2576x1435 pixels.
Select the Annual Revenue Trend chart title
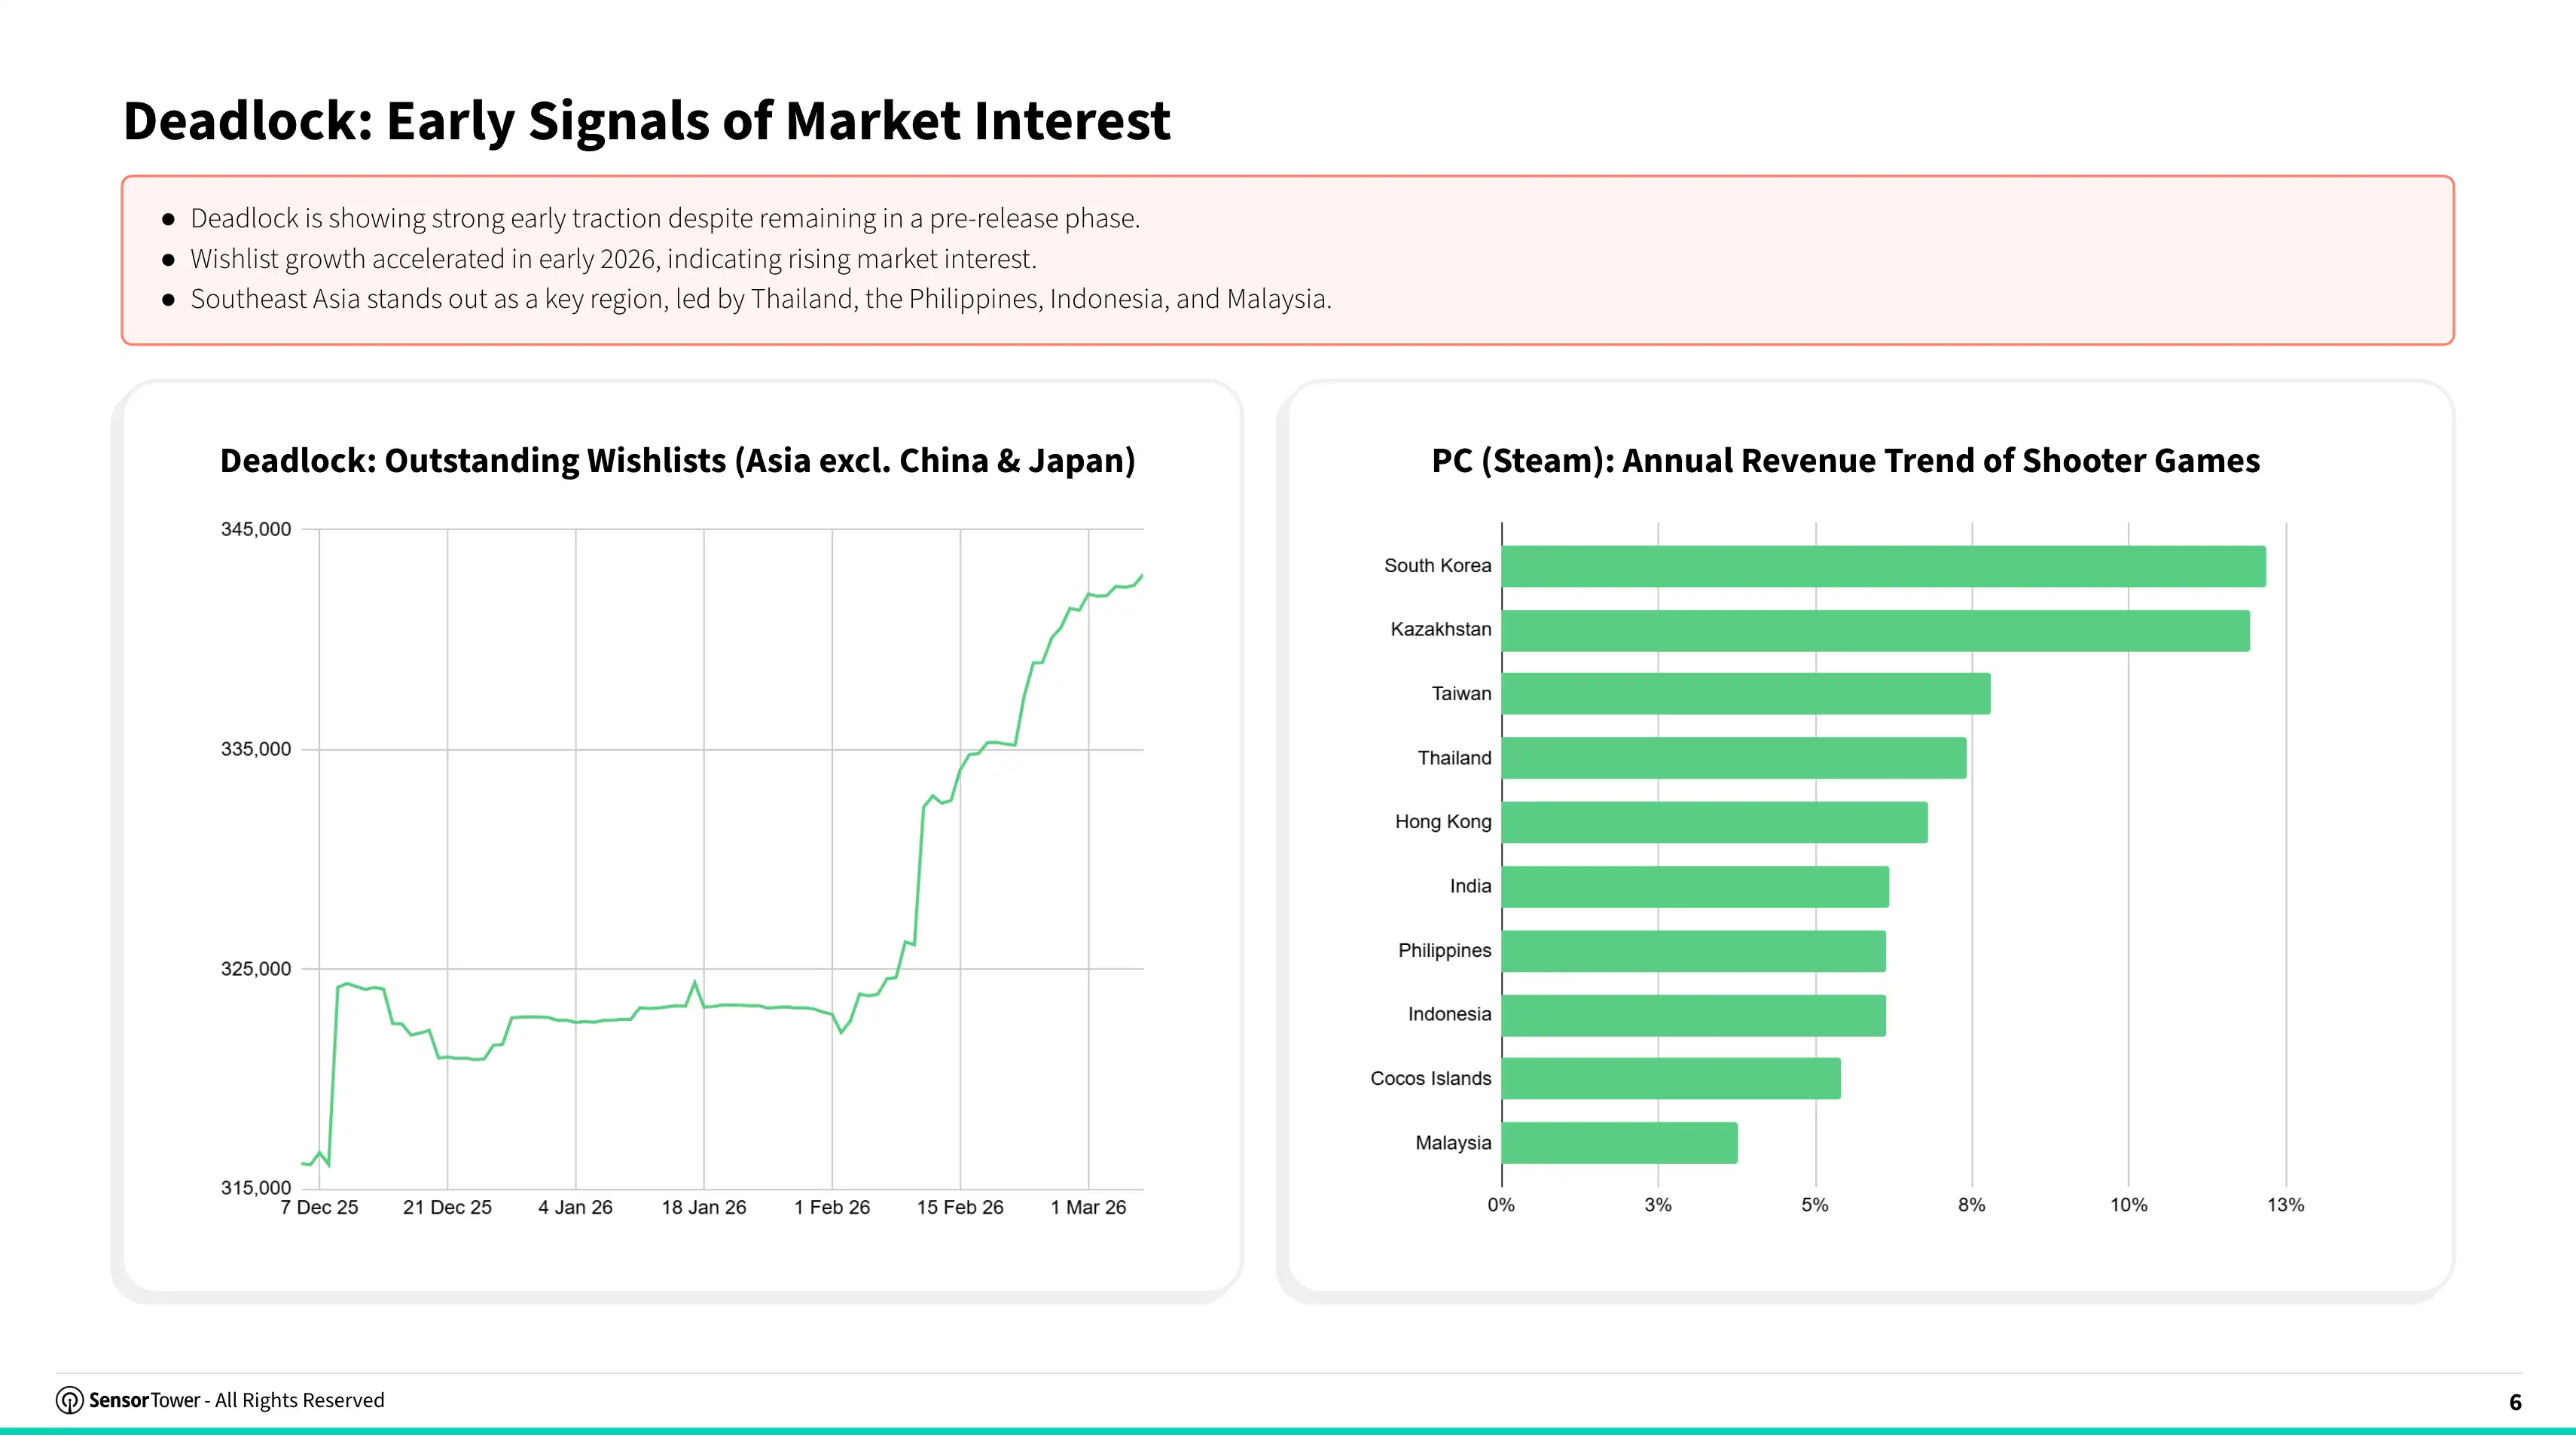coord(1845,461)
